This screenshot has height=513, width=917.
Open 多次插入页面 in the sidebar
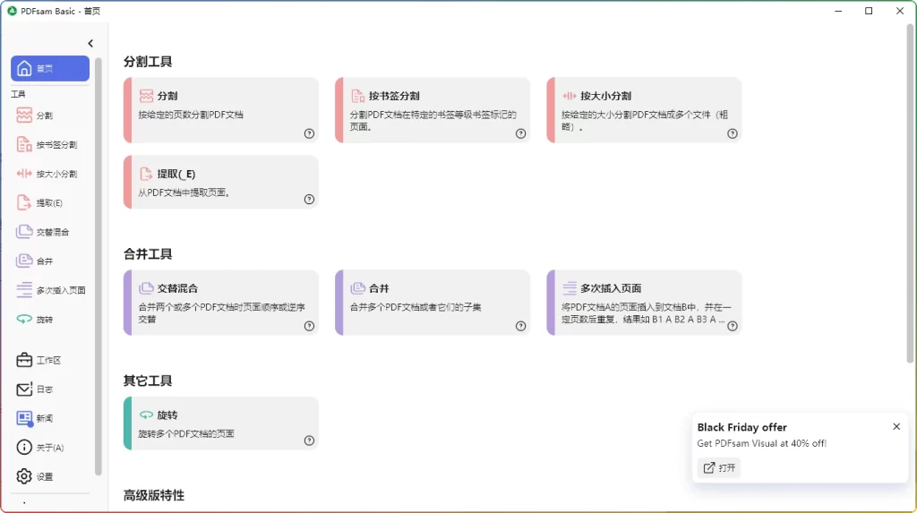click(x=50, y=290)
